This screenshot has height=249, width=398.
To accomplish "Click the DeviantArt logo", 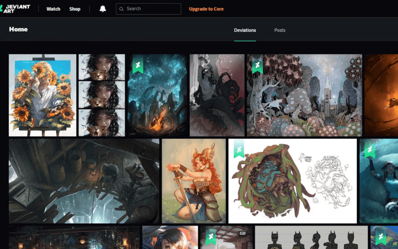I will tap(15, 9).
